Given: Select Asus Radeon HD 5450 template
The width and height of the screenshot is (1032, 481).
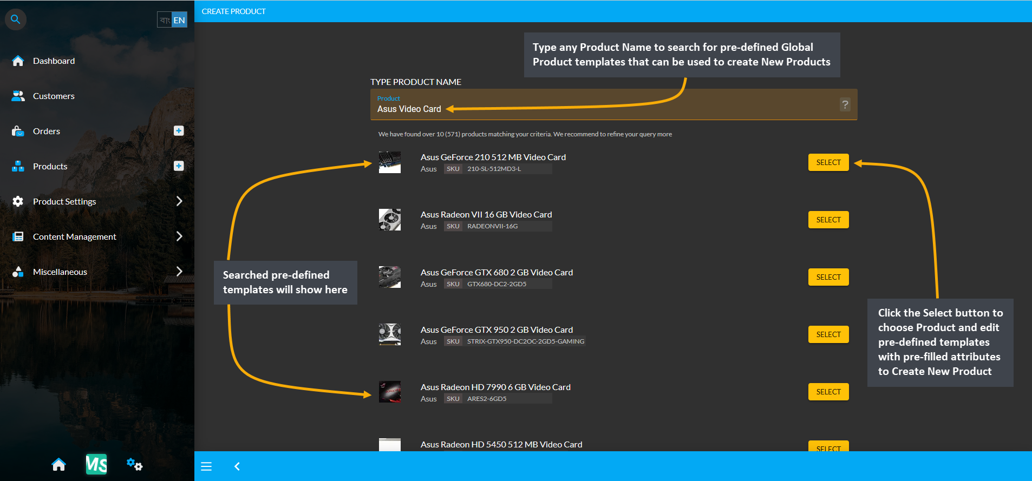Looking at the screenshot, I should click(828, 447).
